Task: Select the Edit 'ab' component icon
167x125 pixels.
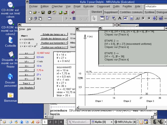Action: coord(126,18)
